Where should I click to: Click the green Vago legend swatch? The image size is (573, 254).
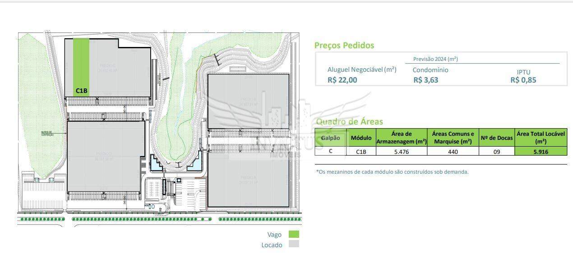click(294, 234)
